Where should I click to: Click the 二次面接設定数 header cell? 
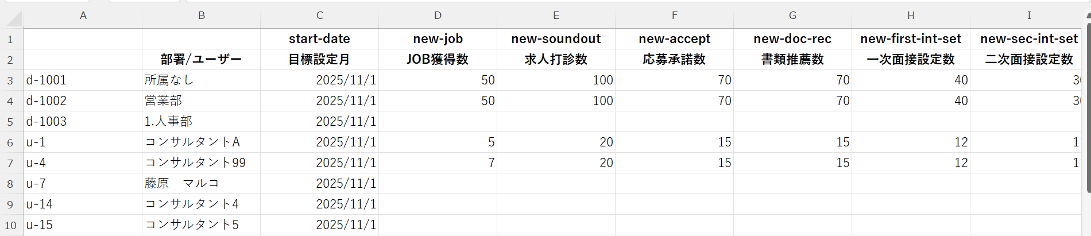tap(1028, 60)
